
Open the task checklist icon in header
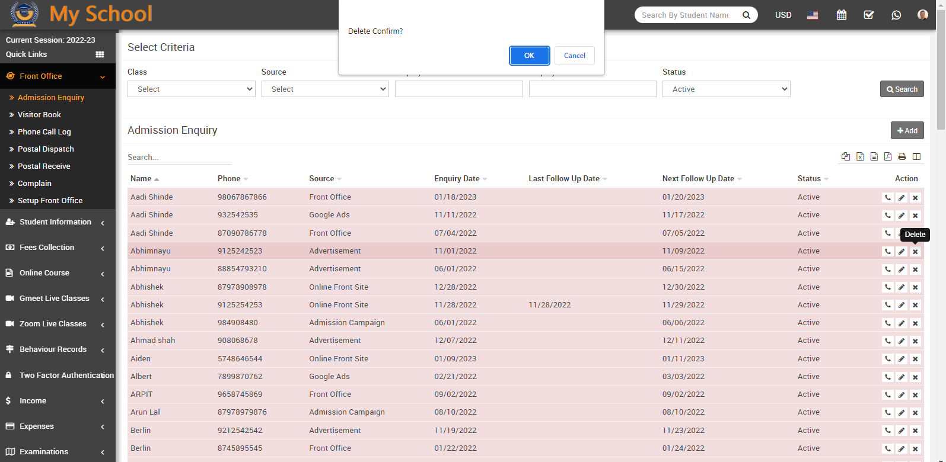pyautogui.click(x=868, y=15)
